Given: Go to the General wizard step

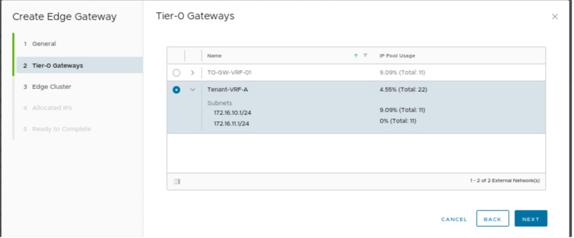Looking at the screenshot, I should tap(43, 44).
